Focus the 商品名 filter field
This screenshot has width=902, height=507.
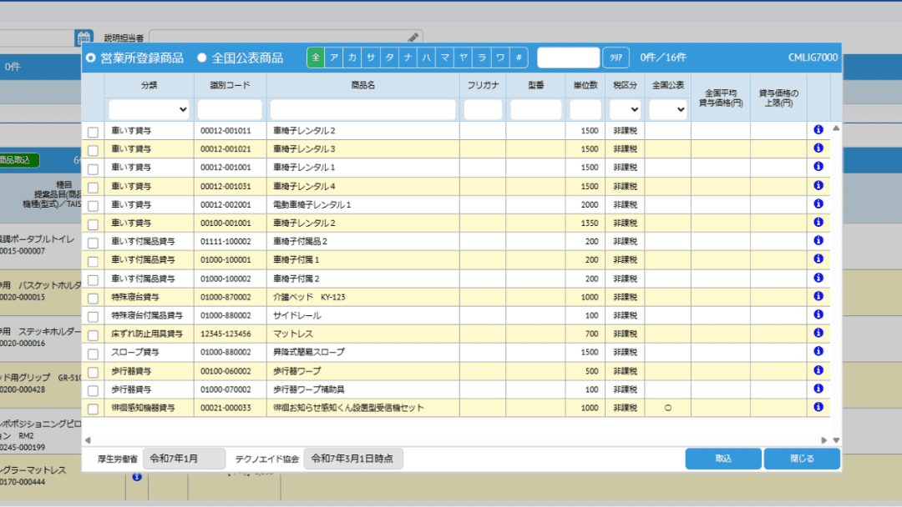(x=363, y=109)
